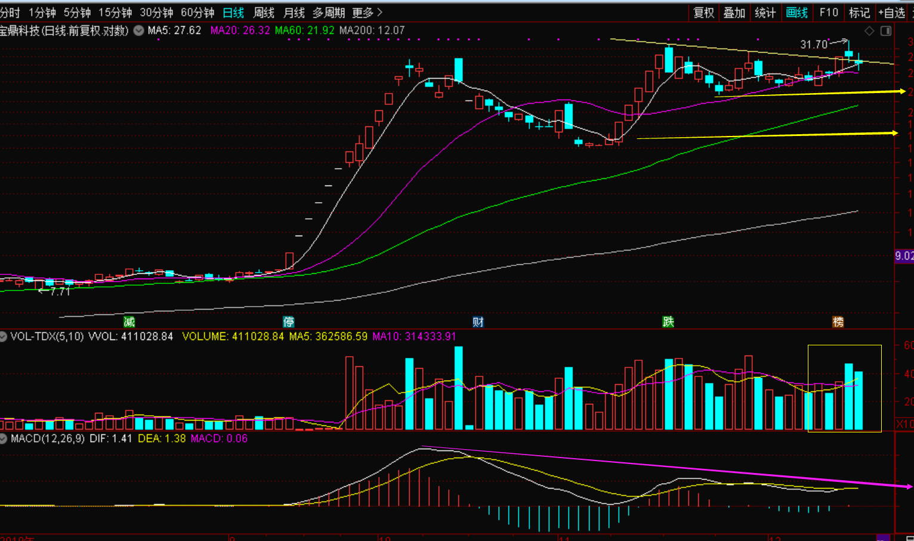Click the volume MA5: 362586.59 label
Image resolution: width=914 pixels, height=541 pixels.
(329, 336)
